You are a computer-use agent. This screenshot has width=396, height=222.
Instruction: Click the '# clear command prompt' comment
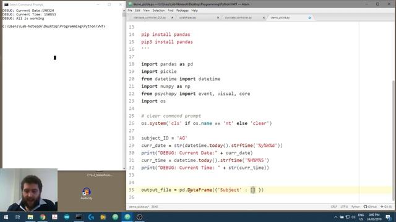[171, 116]
